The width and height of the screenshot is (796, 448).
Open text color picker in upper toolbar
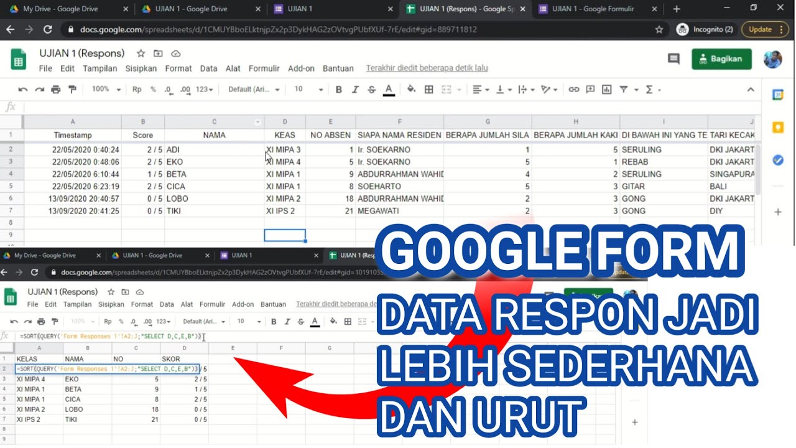point(389,90)
